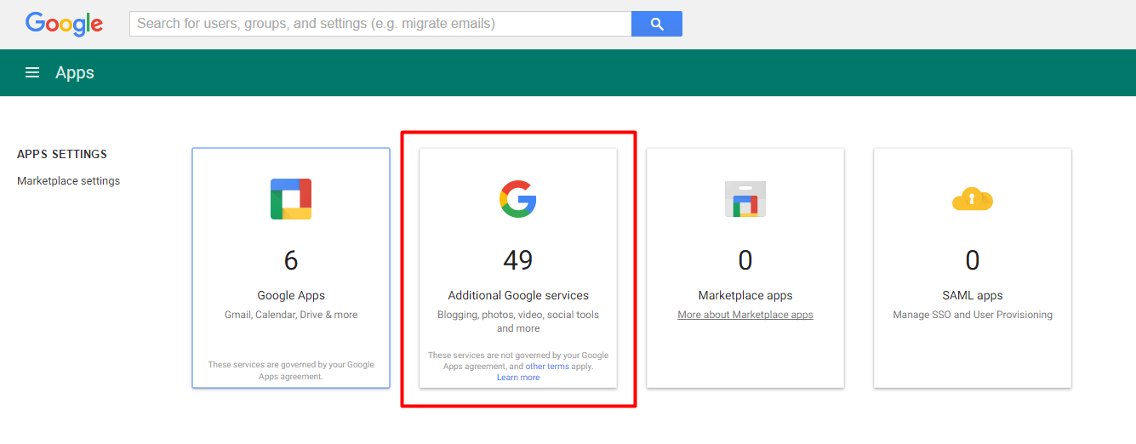1136x444 pixels.
Task: Focus the search users and settings field
Action: pos(380,24)
